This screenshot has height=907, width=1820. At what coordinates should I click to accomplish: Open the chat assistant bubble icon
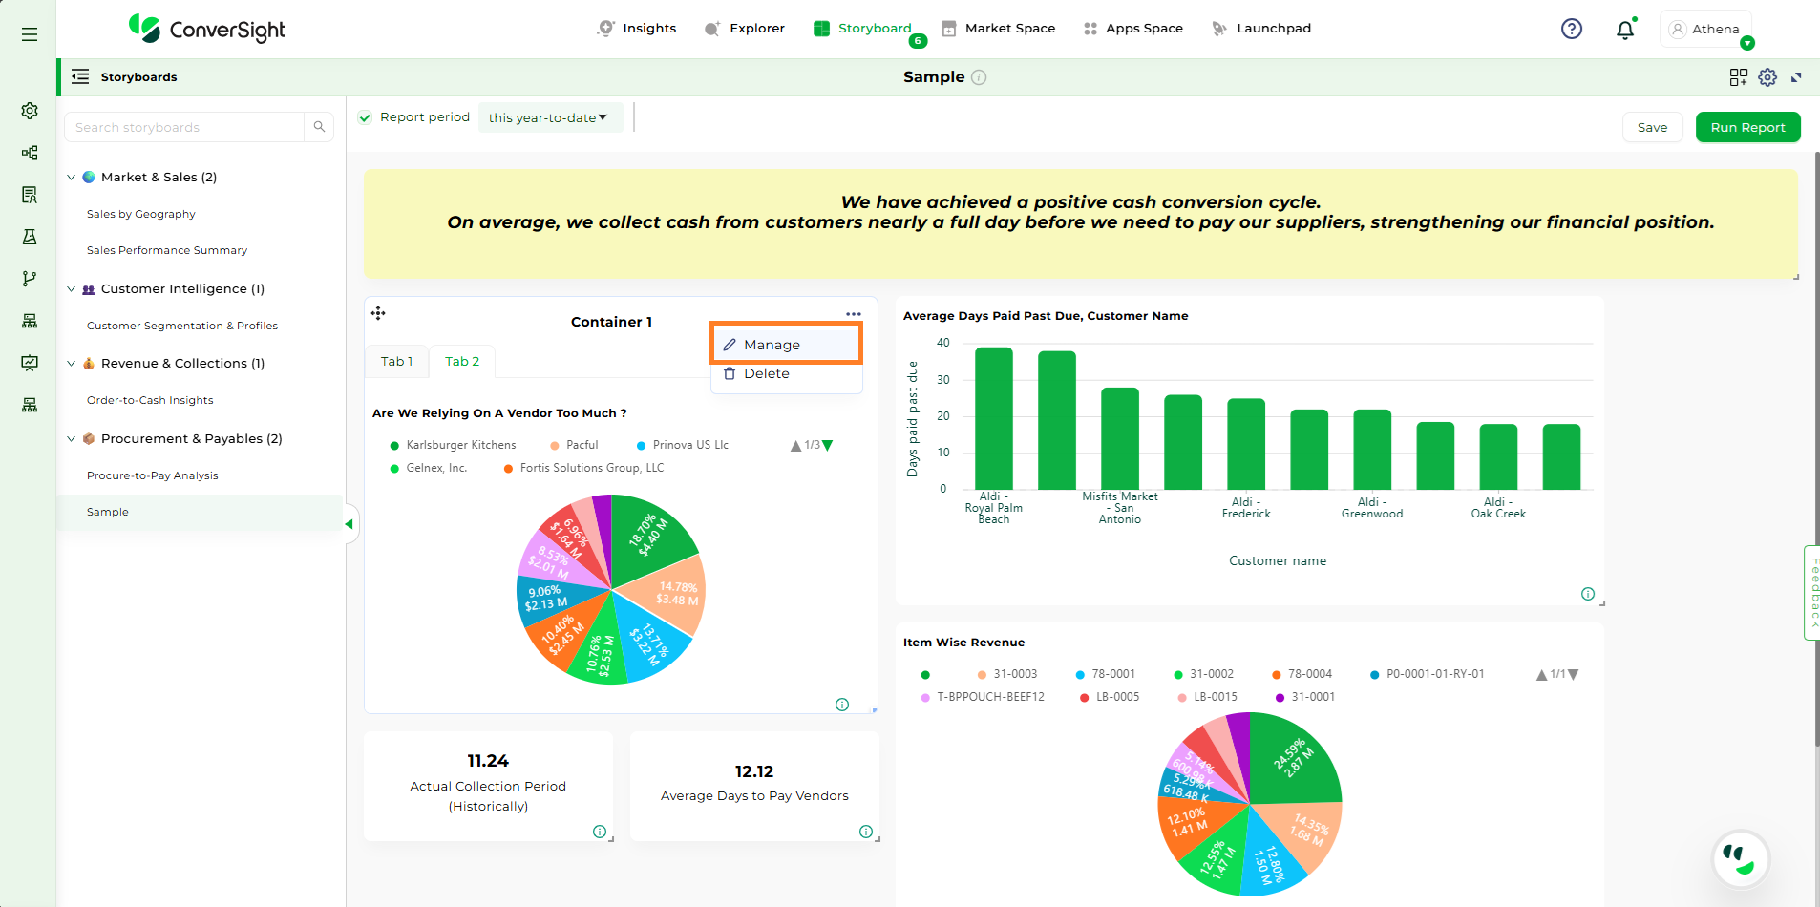[x=1740, y=858]
